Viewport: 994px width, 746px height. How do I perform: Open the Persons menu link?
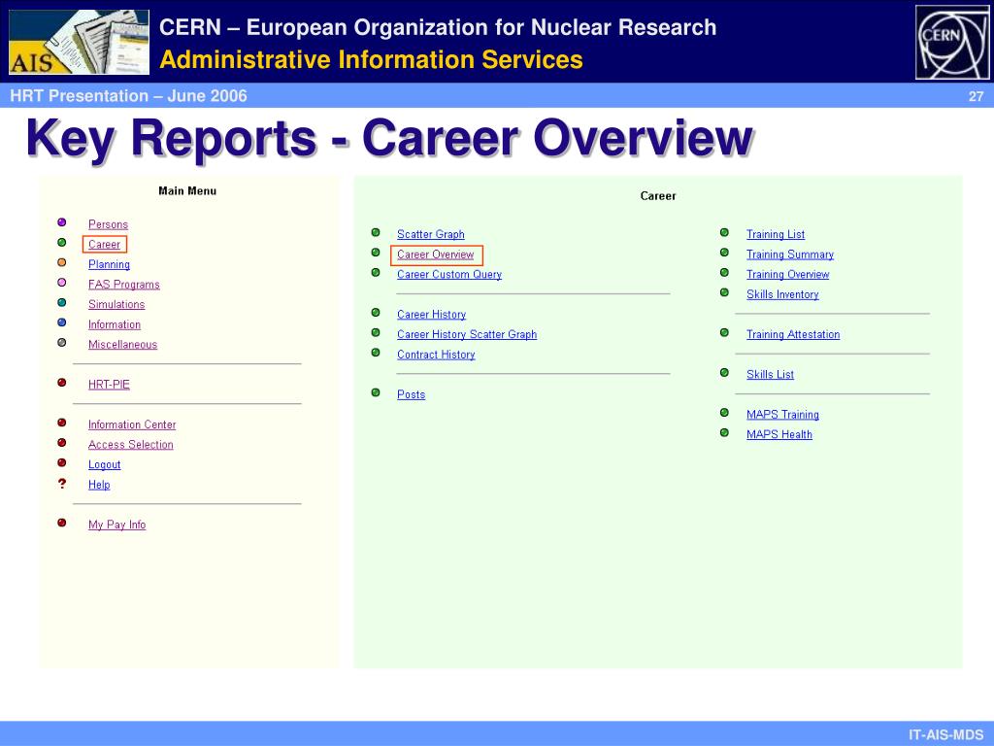point(109,224)
